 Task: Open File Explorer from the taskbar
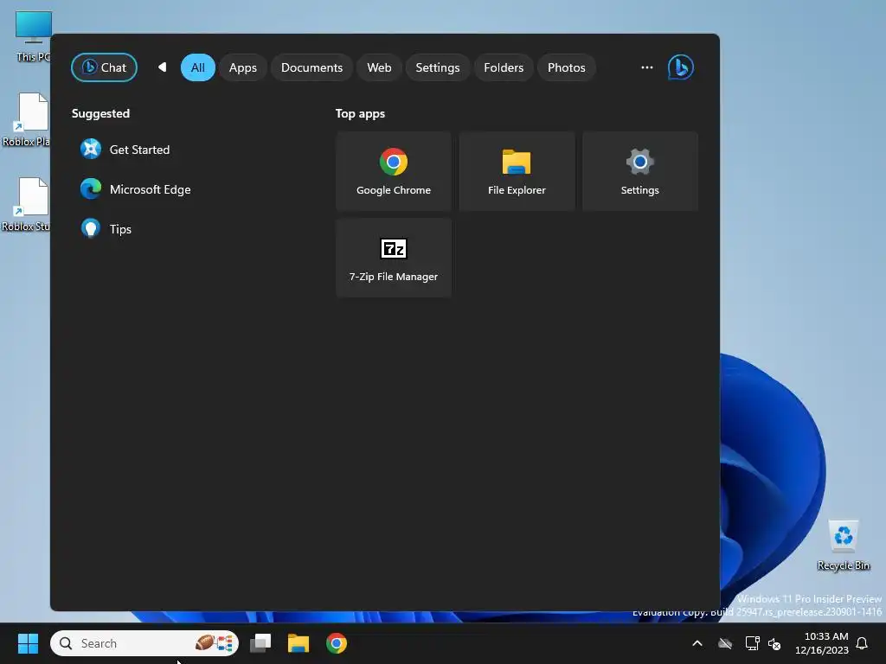coord(299,643)
